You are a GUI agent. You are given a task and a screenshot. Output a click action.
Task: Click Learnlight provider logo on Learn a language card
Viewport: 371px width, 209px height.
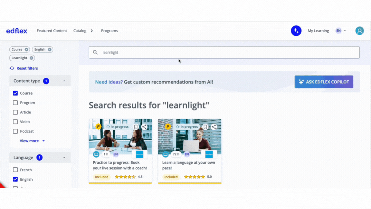click(209, 154)
